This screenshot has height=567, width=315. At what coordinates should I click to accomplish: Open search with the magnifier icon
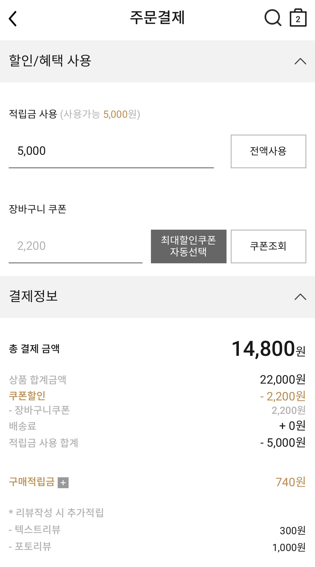pyautogui.click(x=272, y=18)
